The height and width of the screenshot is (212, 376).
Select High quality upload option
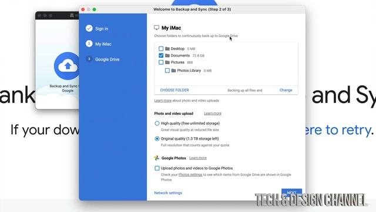point(157,123)
